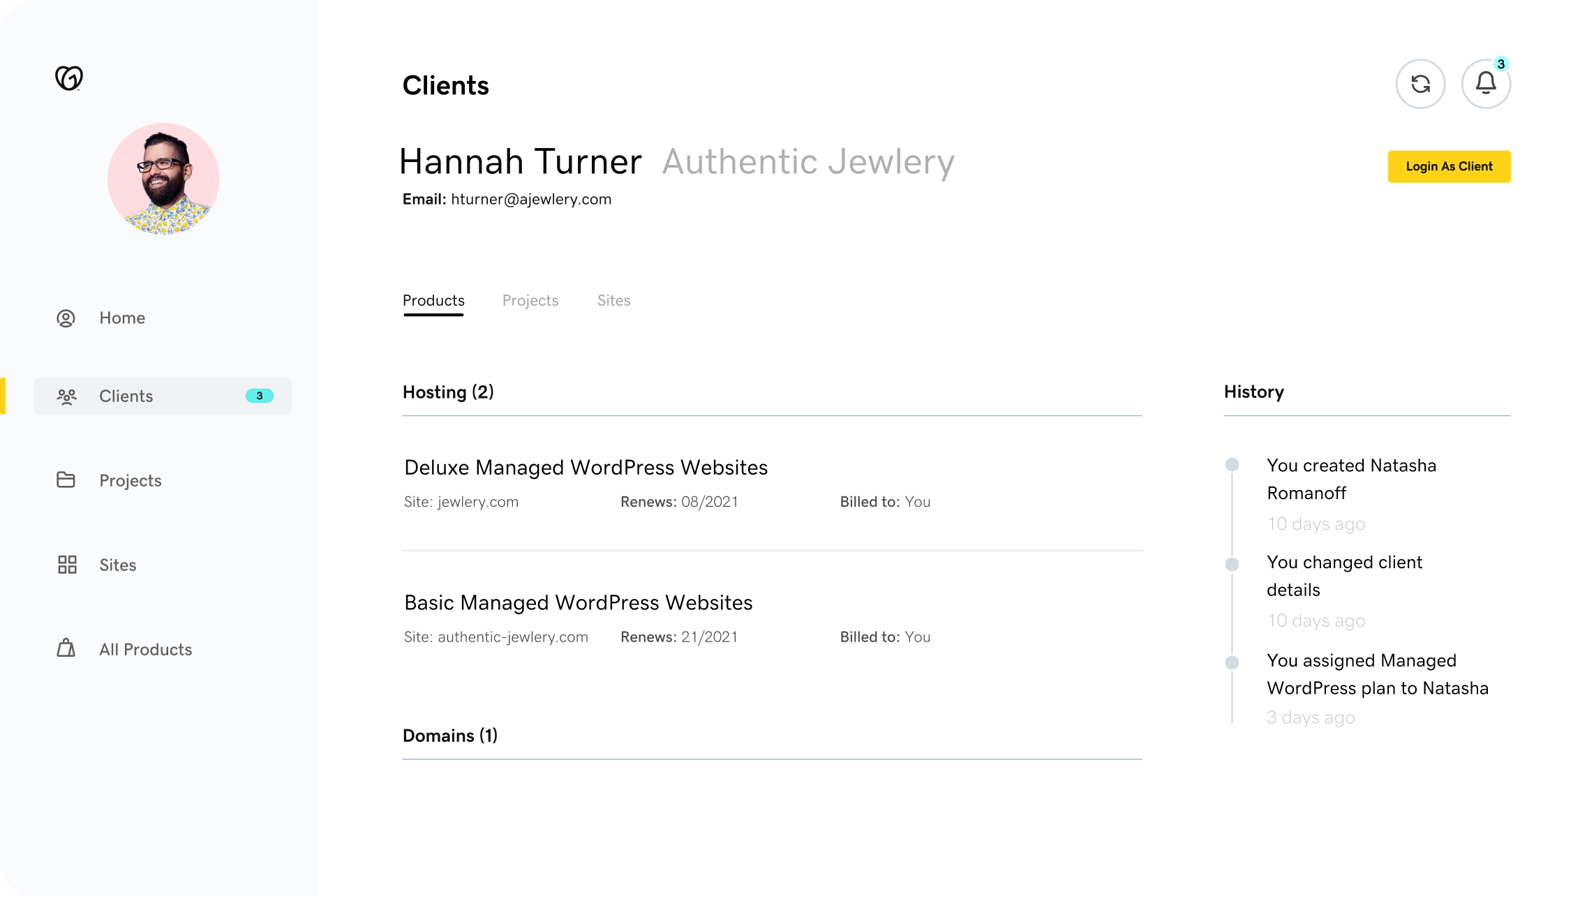Viewport: 1594px width, 897px height.
Task: Click the 'You changed client details' history marker
Action: coord(1232,564)
